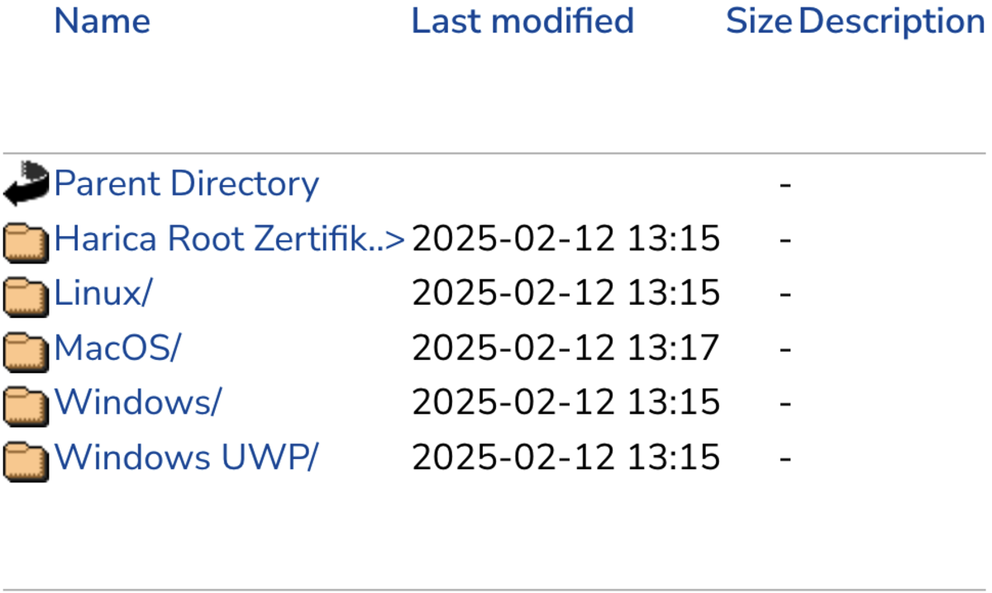The height and width of the screenshot is (593, 992).
Task: Sort by the Description column header
Action: (x=892, y=21)
